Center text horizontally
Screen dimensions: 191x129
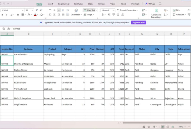pos(54,15)
